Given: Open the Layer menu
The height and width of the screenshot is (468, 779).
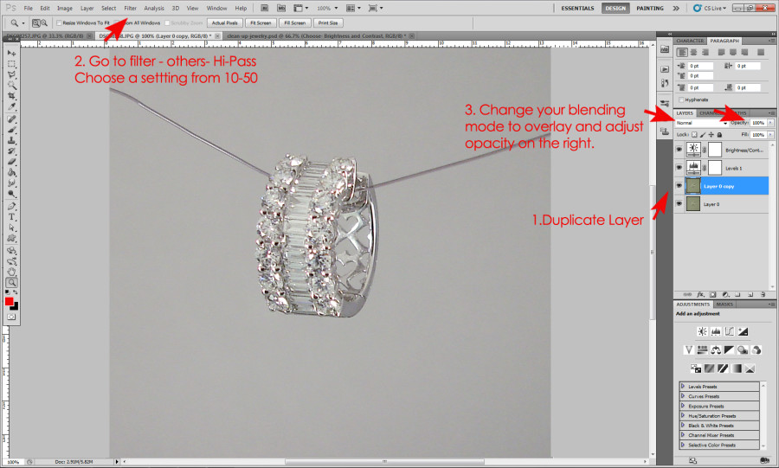Looking at the screenshot, I should pyautogui.click(x=87, y=8).
